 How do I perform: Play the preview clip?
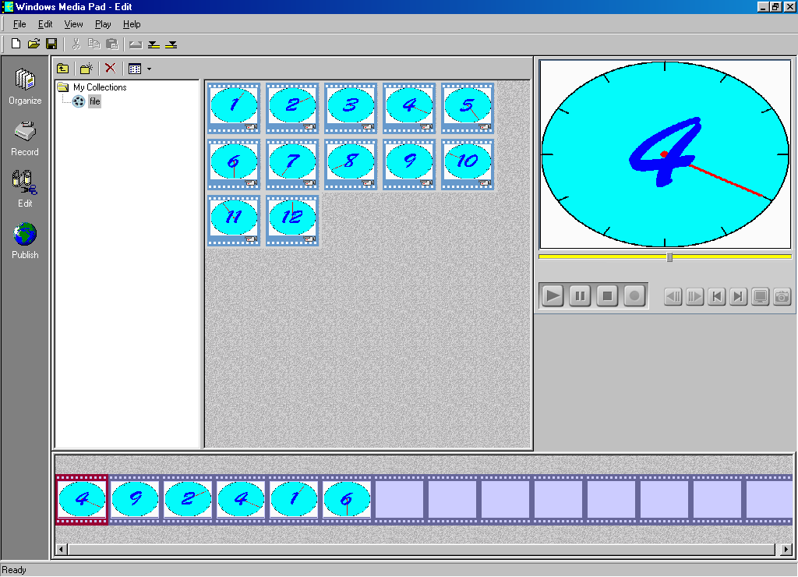[553, 296]
